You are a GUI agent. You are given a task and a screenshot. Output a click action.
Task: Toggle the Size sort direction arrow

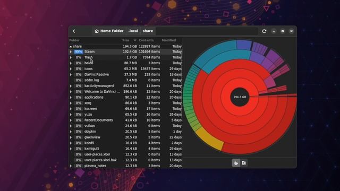(135, 40)
